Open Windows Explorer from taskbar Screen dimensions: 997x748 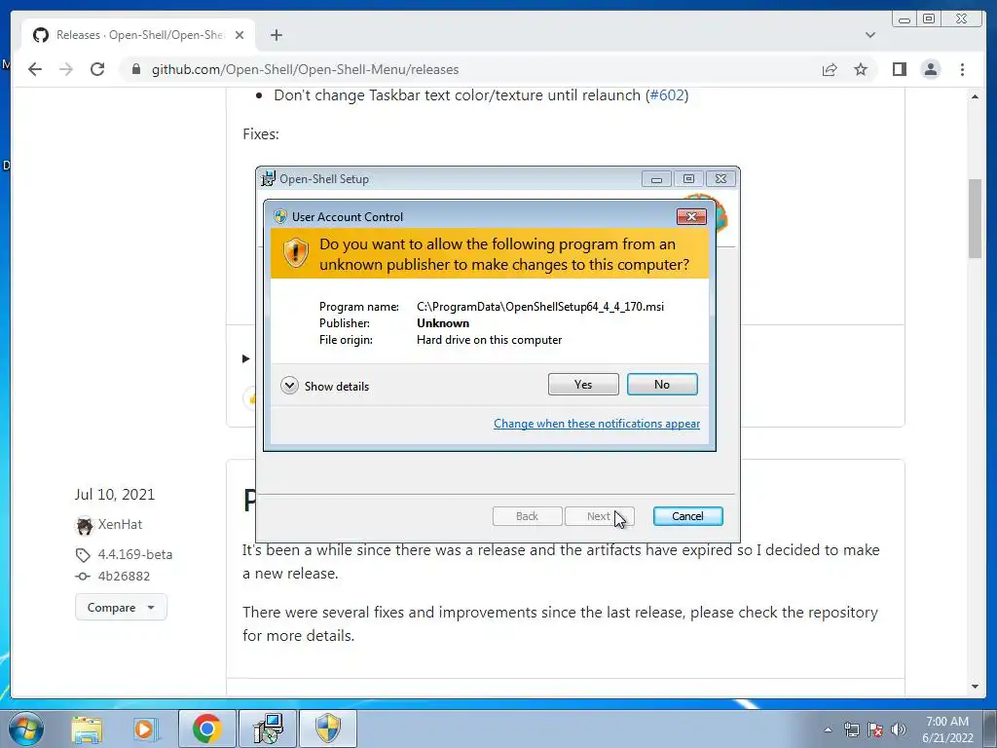pyautogui.click(x=87, y=729)
